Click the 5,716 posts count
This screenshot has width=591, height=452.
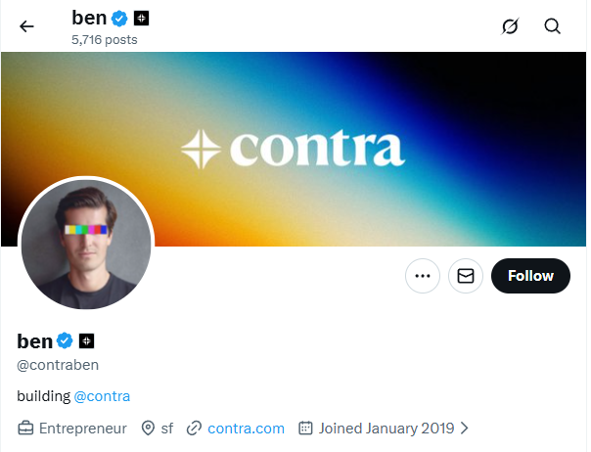click(105, 40)
